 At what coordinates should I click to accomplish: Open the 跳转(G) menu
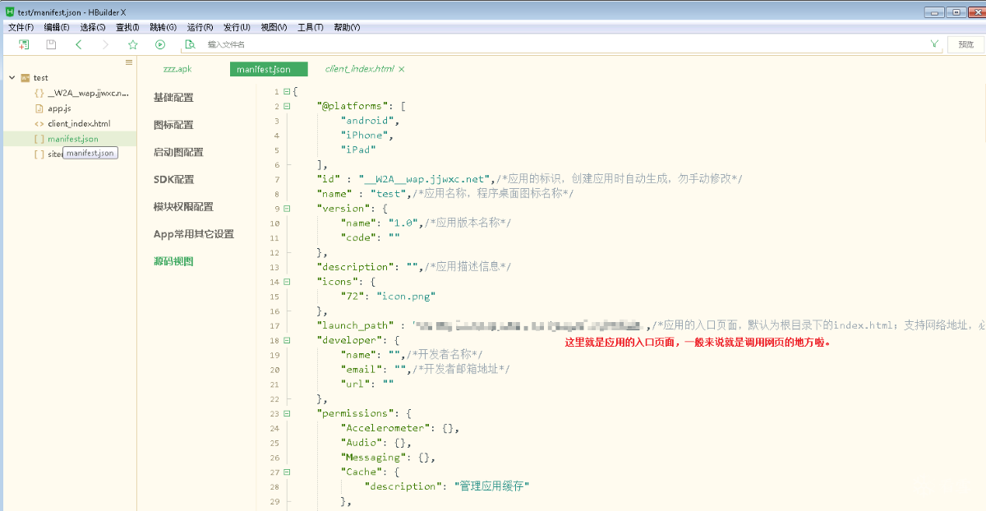coord(163,27)
